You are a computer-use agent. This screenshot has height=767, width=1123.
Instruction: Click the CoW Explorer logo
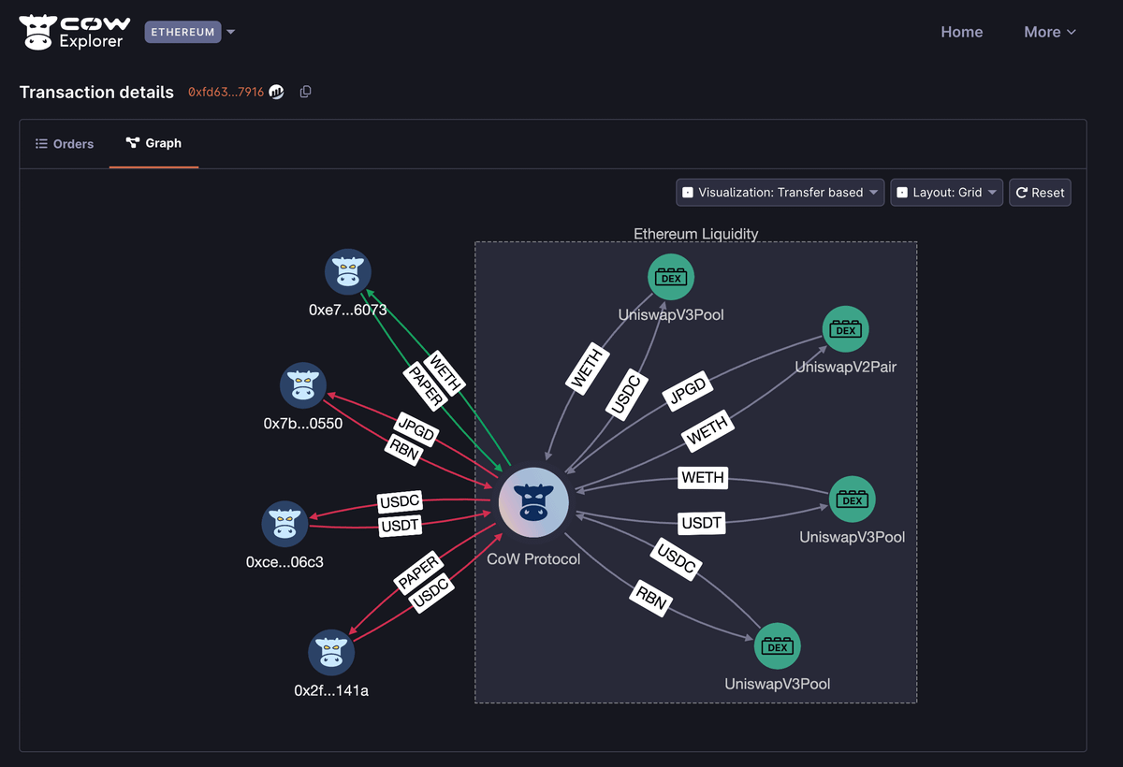pos(75,32)
